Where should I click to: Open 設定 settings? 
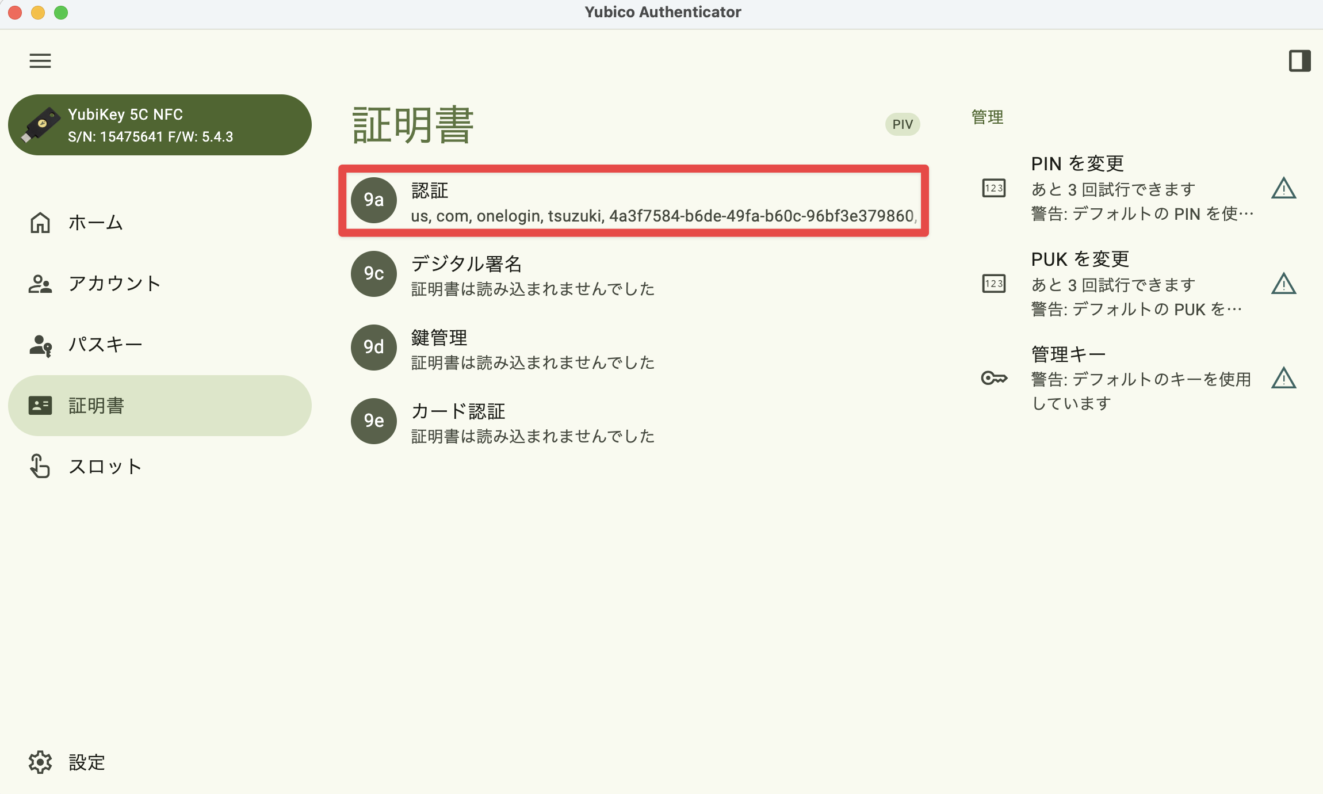pos(160,762)
